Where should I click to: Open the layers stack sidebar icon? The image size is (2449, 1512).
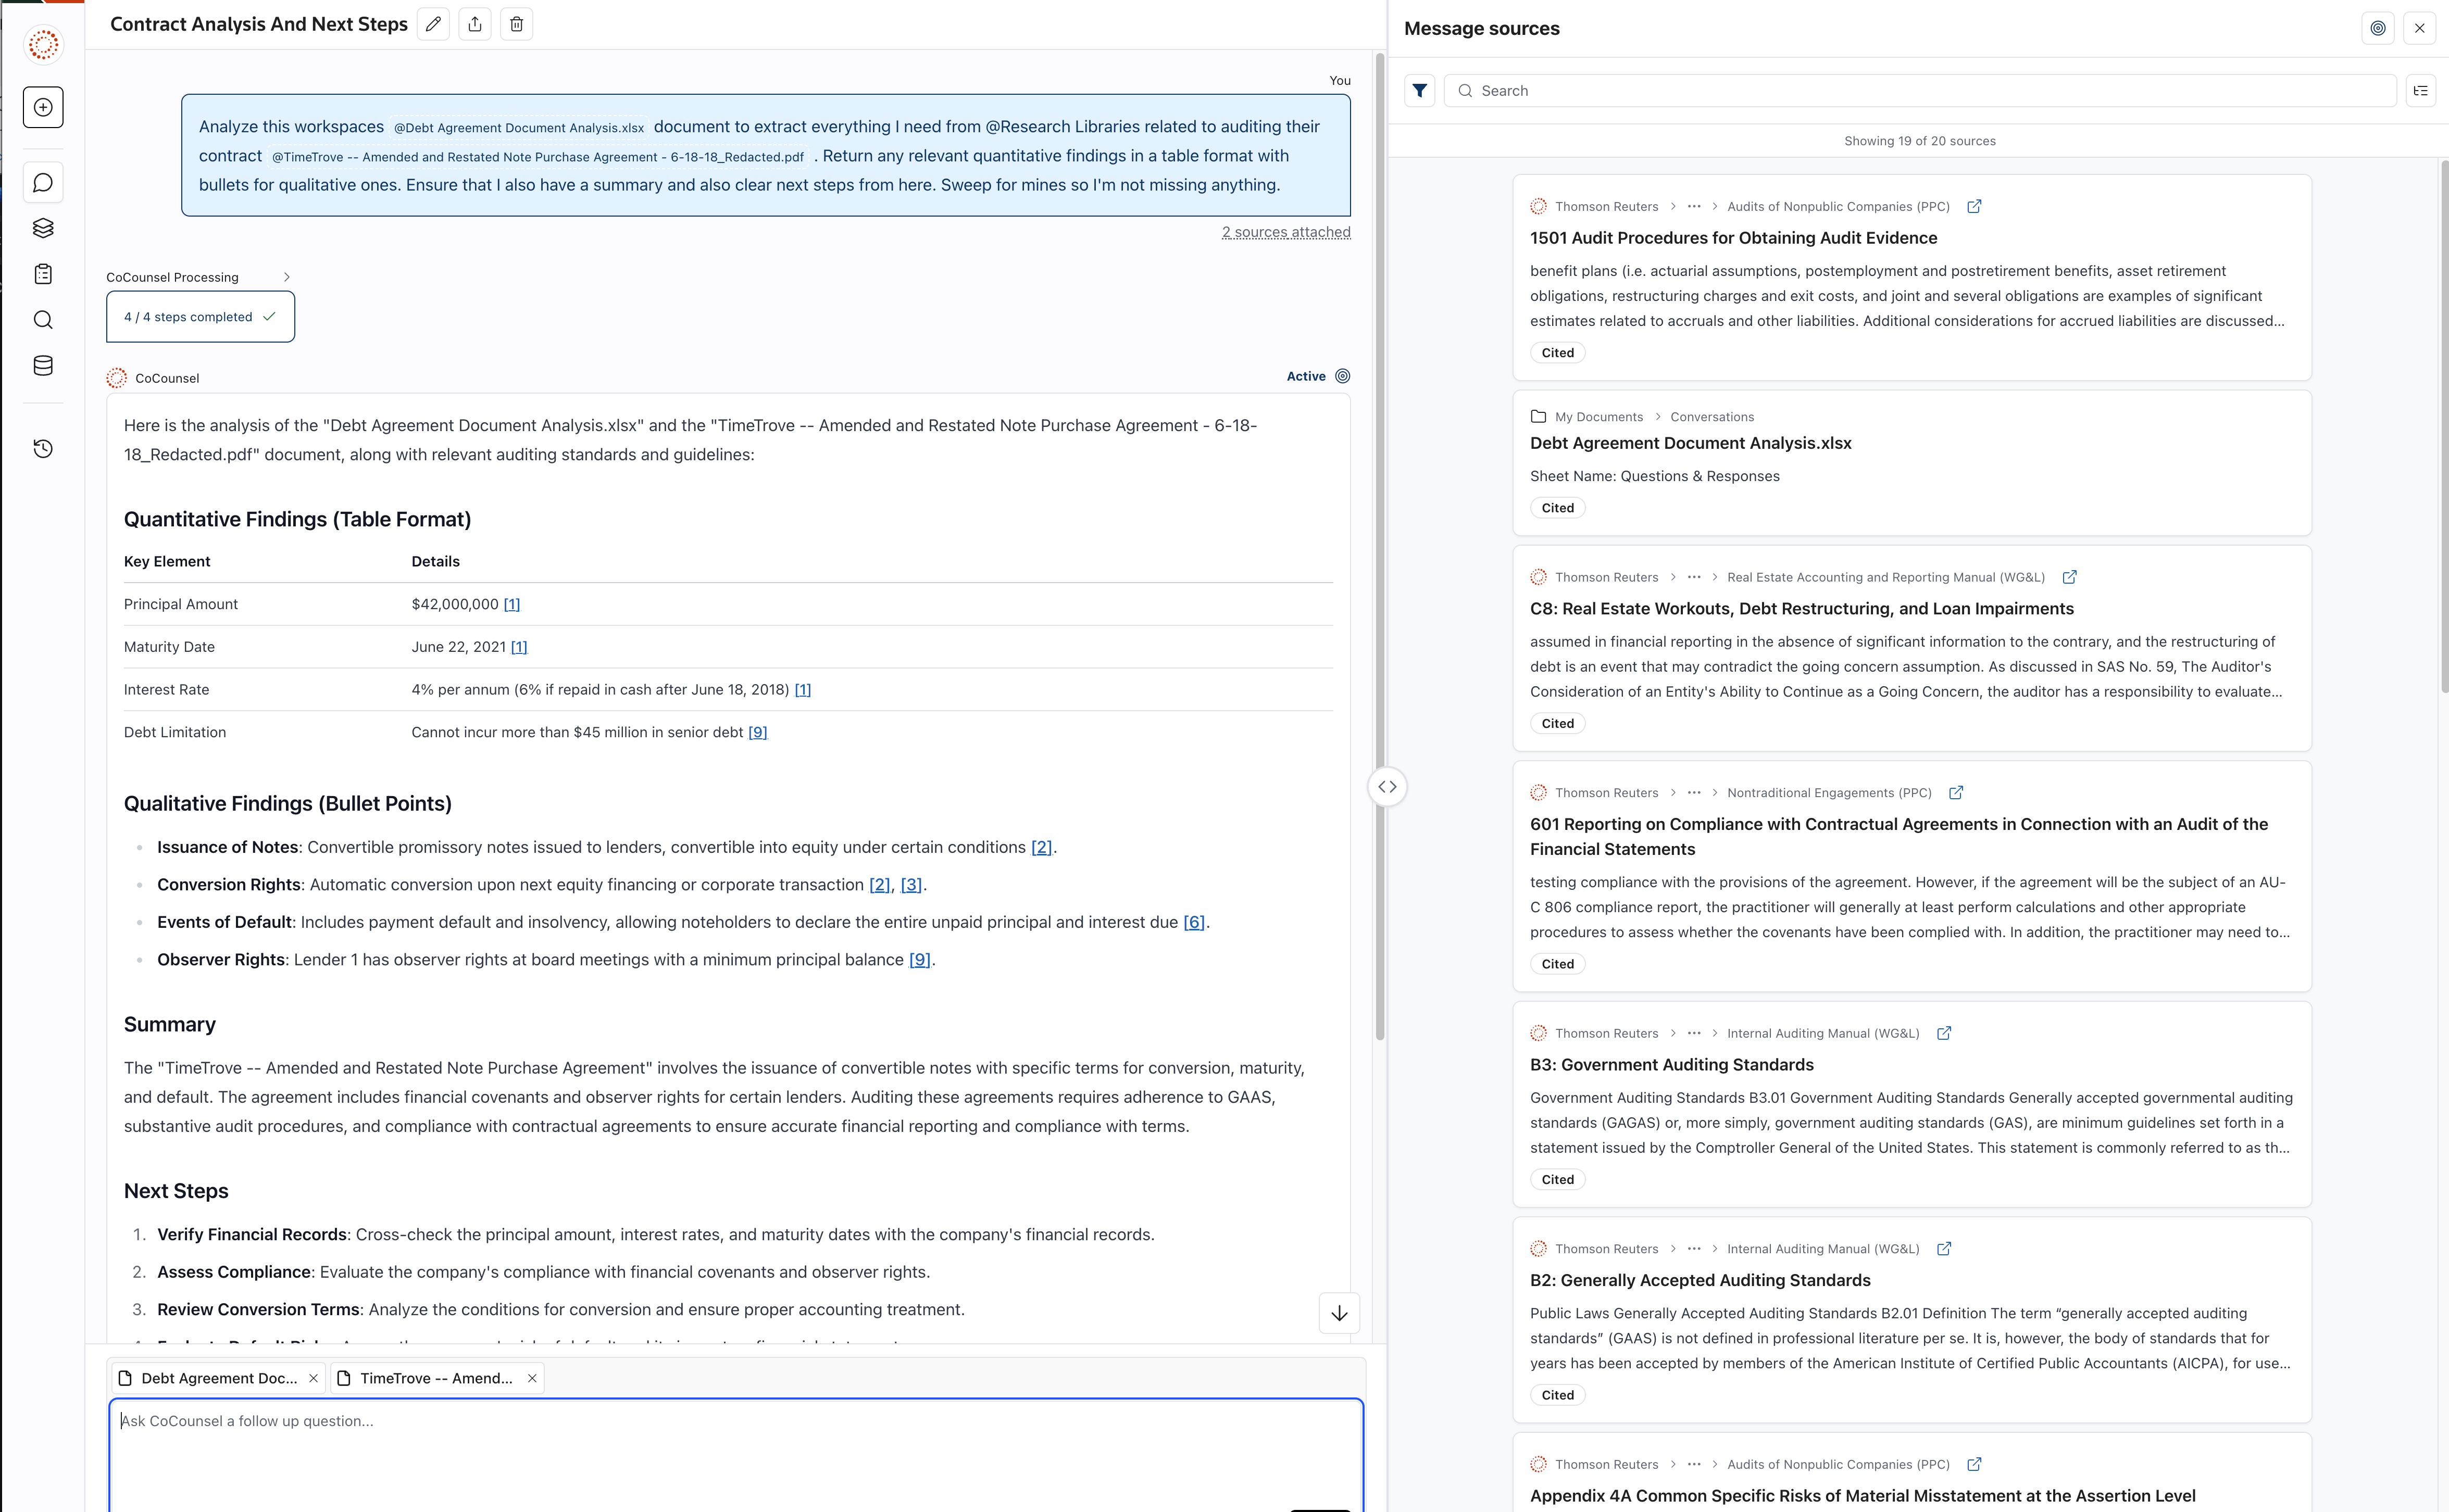(x=43, y=228)
